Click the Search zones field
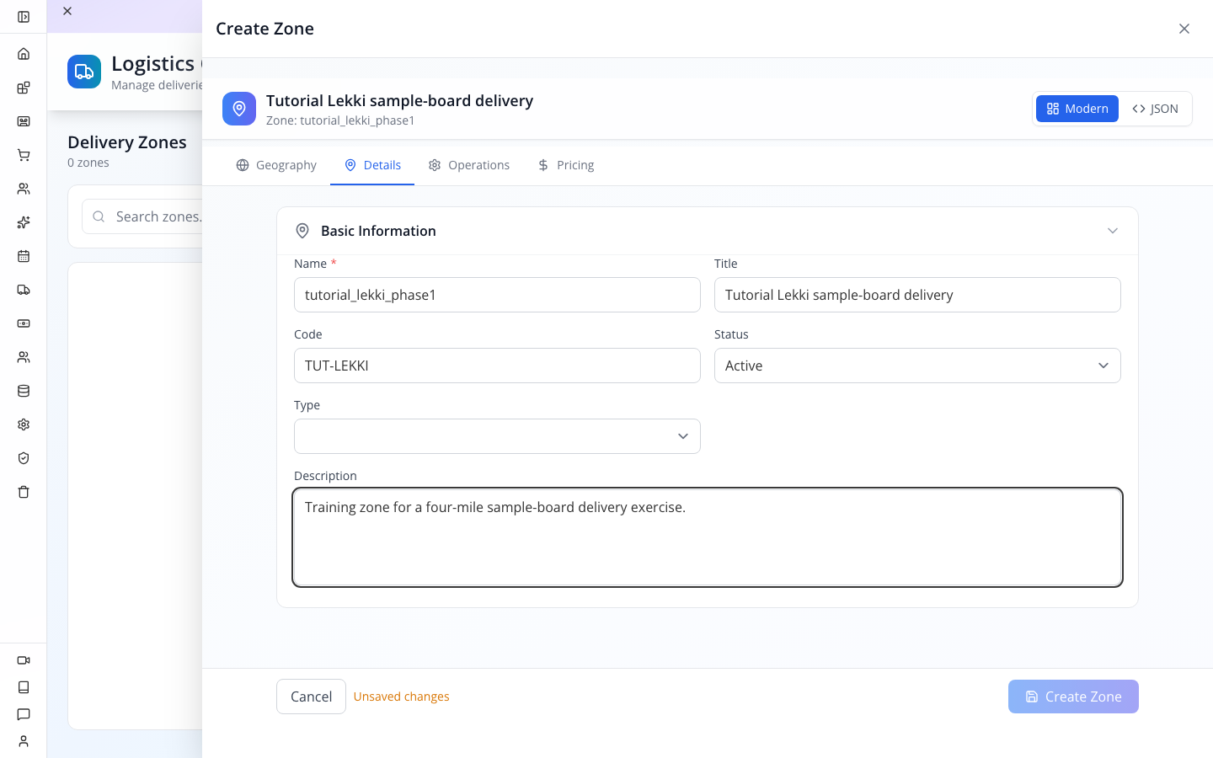1213x758 pixels. pos(143,216)
